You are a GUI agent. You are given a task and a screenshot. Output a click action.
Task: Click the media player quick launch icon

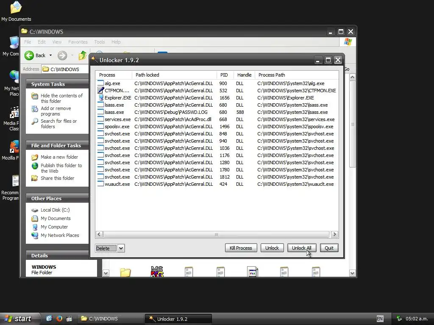(69, 318)
